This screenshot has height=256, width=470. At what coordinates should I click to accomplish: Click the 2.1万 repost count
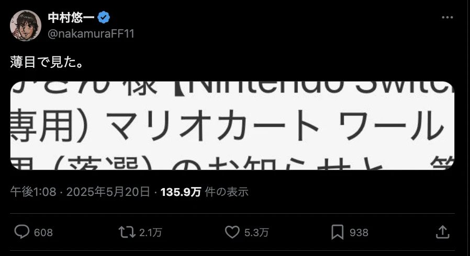pos(150,232)
